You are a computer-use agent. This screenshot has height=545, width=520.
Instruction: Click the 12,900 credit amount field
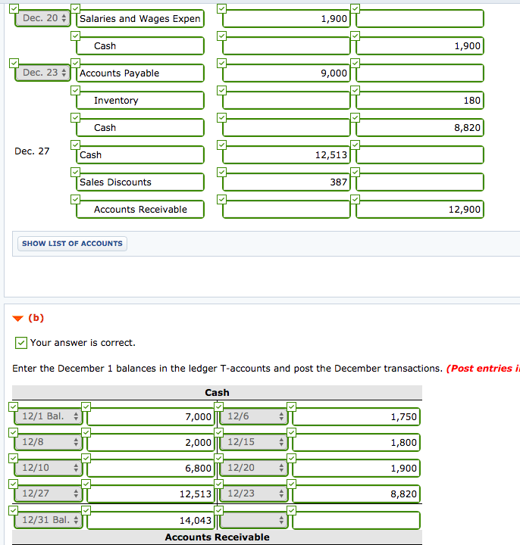click(420, 209)
